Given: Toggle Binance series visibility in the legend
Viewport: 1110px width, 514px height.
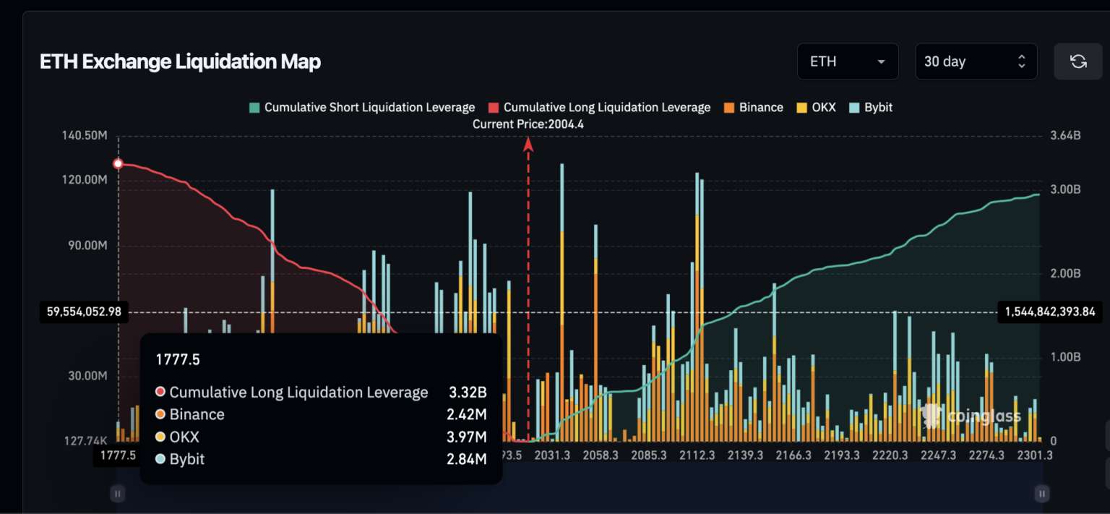Looking at the screenshot, I should tap(754, 107).
